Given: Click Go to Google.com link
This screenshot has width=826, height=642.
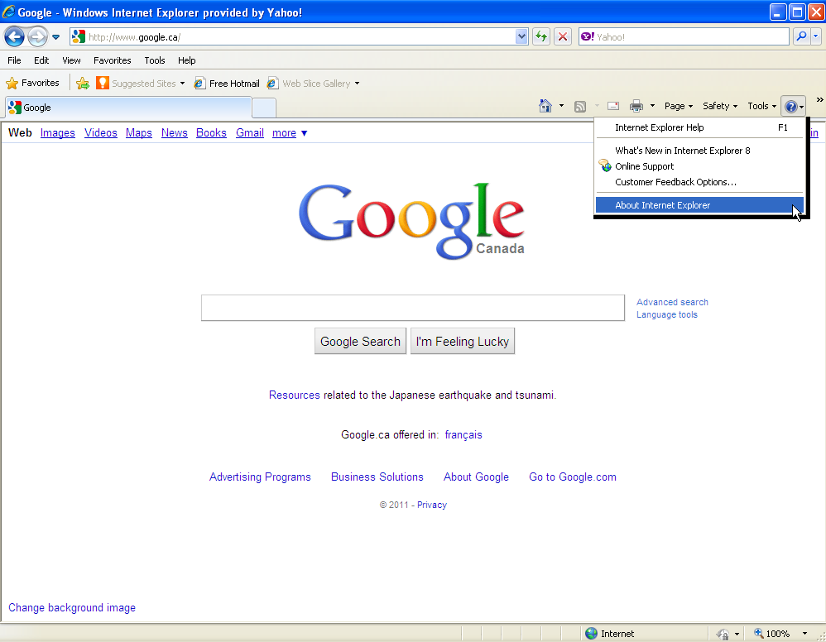Looking at the screenshot, I should (573, 477).
